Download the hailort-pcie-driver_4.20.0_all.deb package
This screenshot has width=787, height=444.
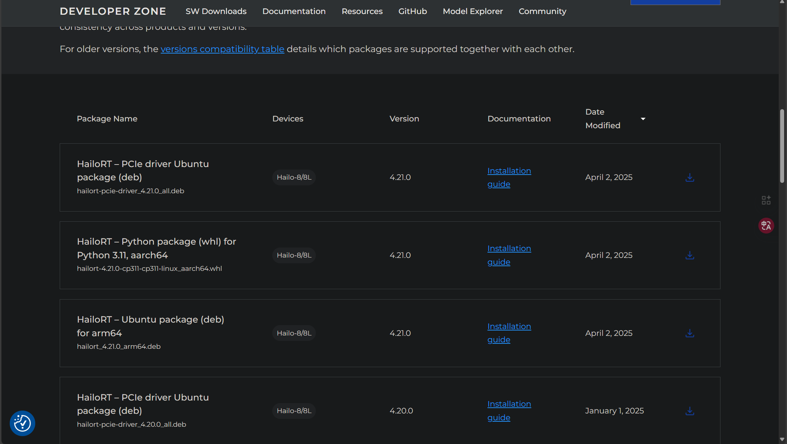pos(690,411)
